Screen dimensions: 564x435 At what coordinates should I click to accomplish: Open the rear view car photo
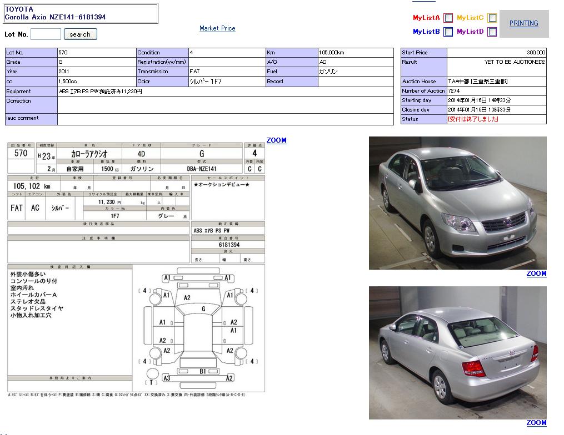457,353
